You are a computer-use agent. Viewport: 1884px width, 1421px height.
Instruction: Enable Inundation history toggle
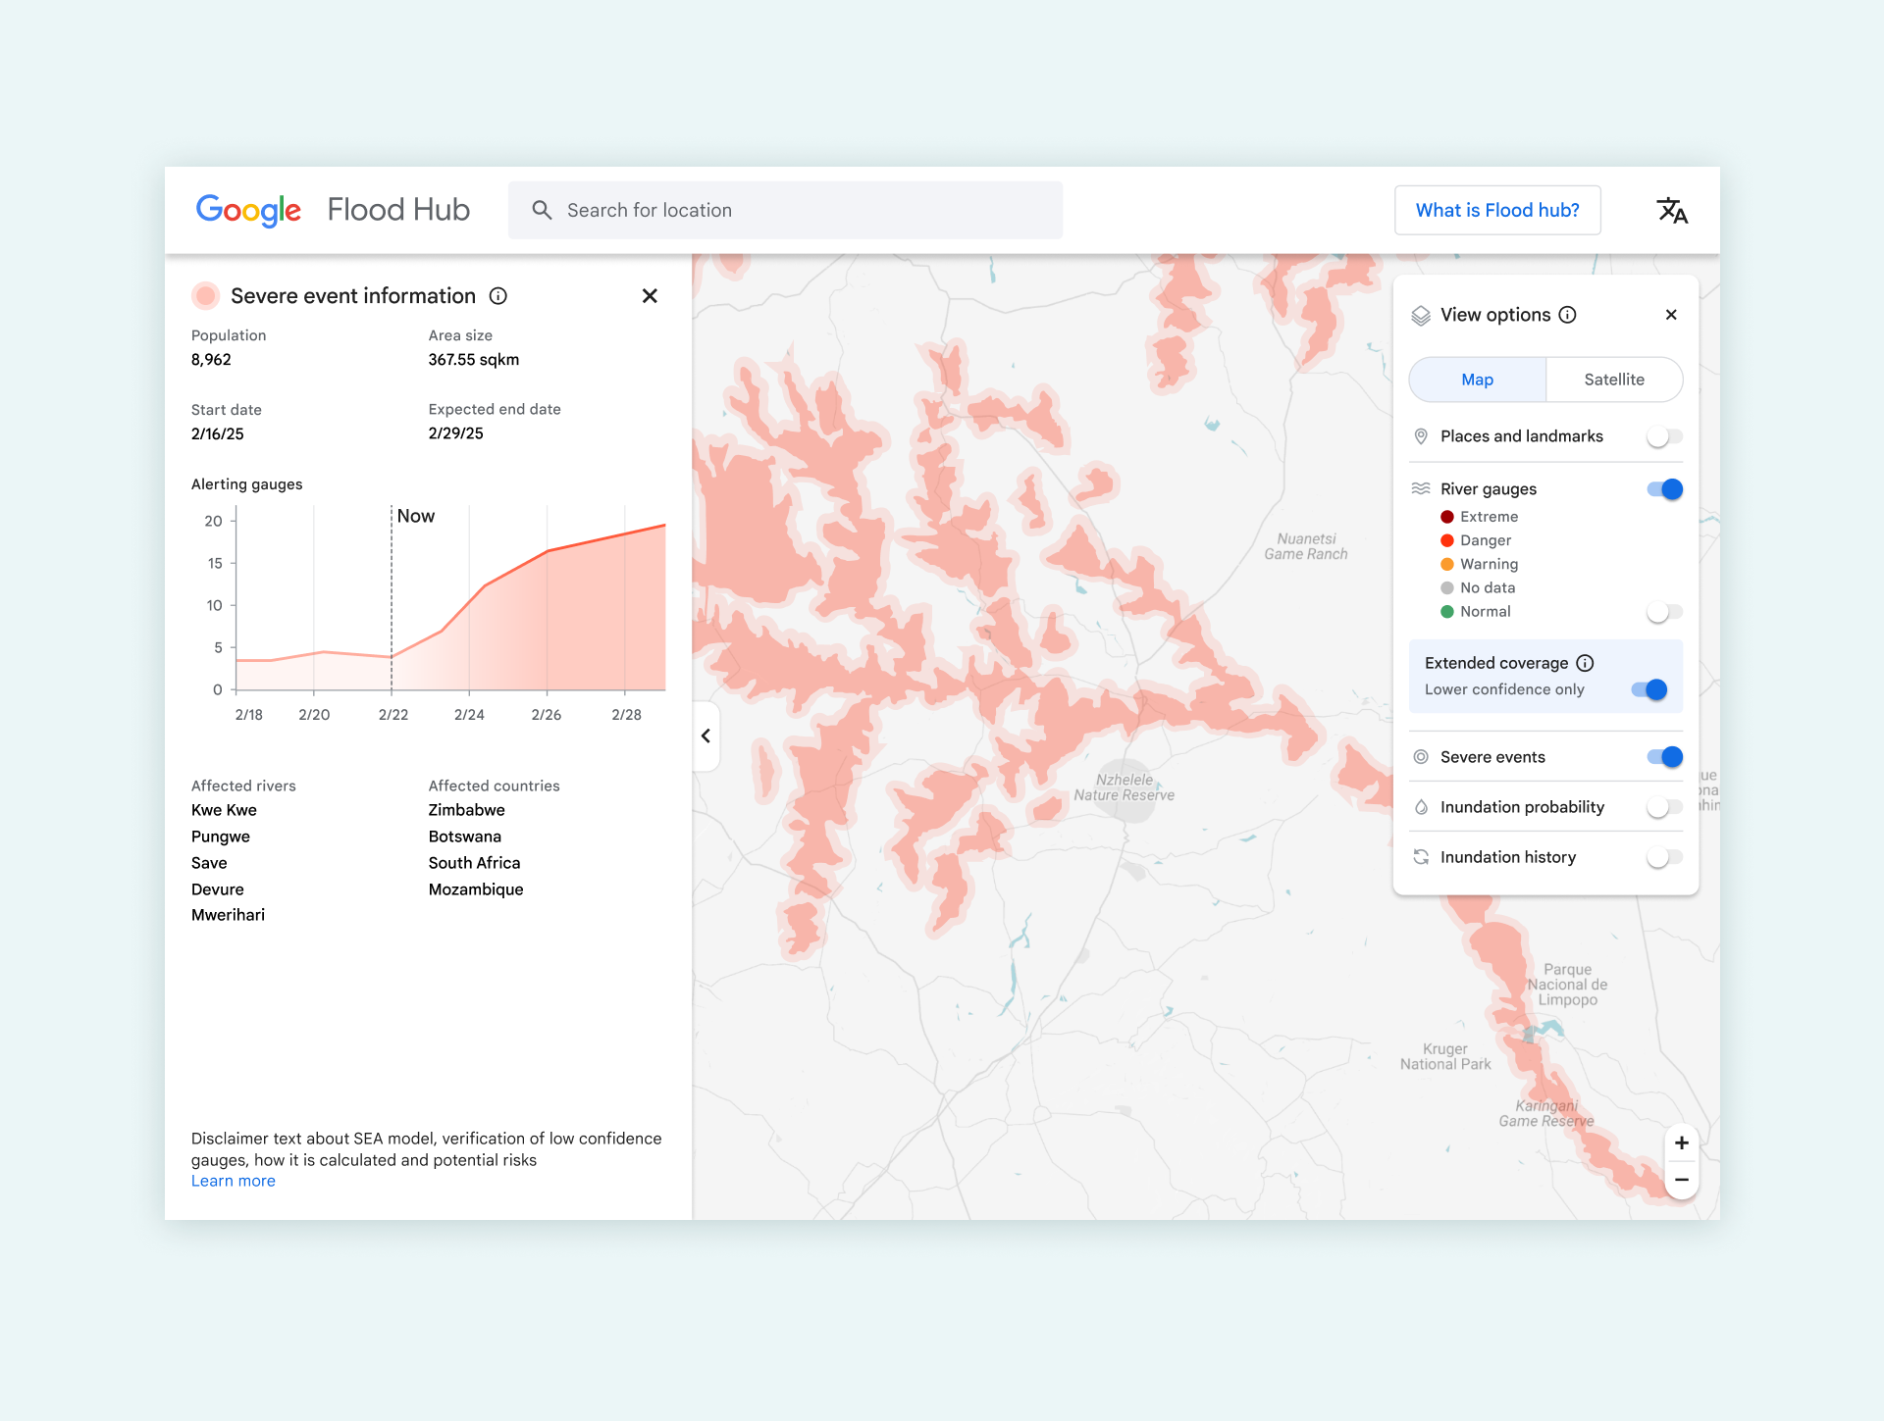click(x=1664, y=857)
